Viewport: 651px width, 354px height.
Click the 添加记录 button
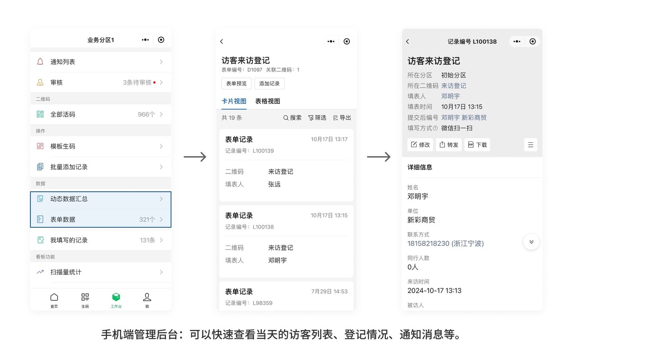click(x=270, y=83)
